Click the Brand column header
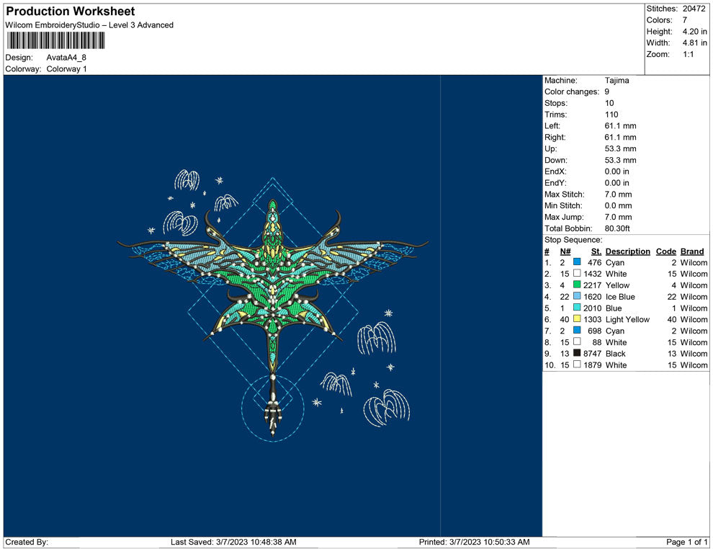 tap(691, 251)
